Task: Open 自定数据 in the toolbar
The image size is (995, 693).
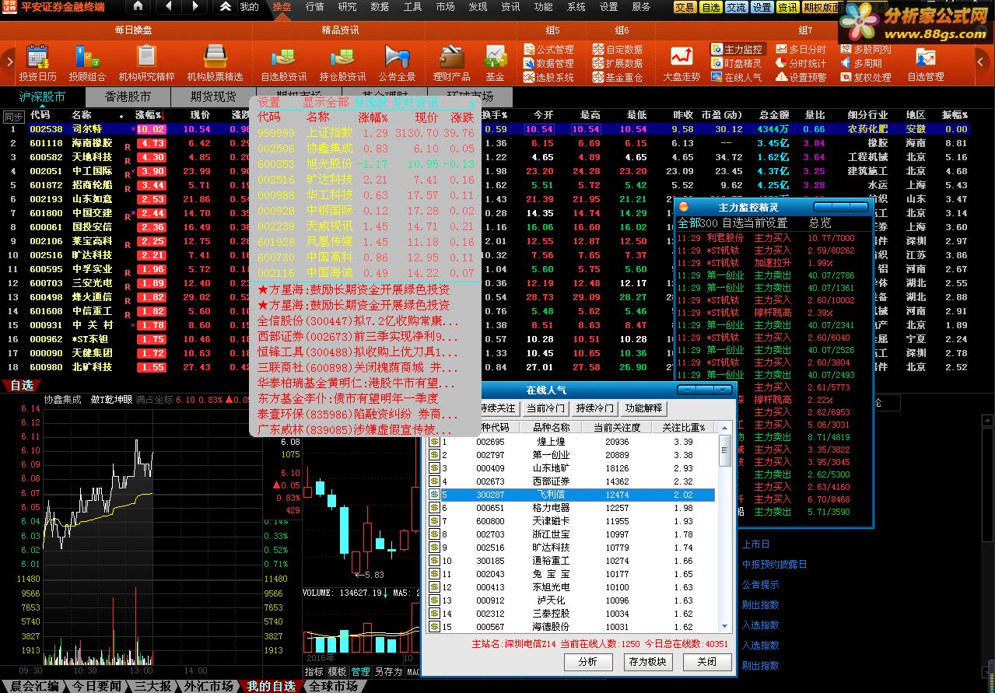Action: pos(618,50)
